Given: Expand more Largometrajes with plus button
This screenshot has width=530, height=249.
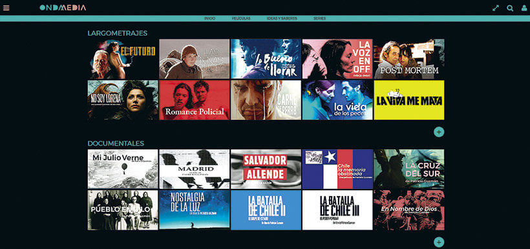Looking at the screenshot, I should 439,132.
